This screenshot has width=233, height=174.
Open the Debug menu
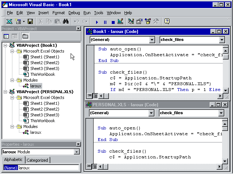[74, 13]
